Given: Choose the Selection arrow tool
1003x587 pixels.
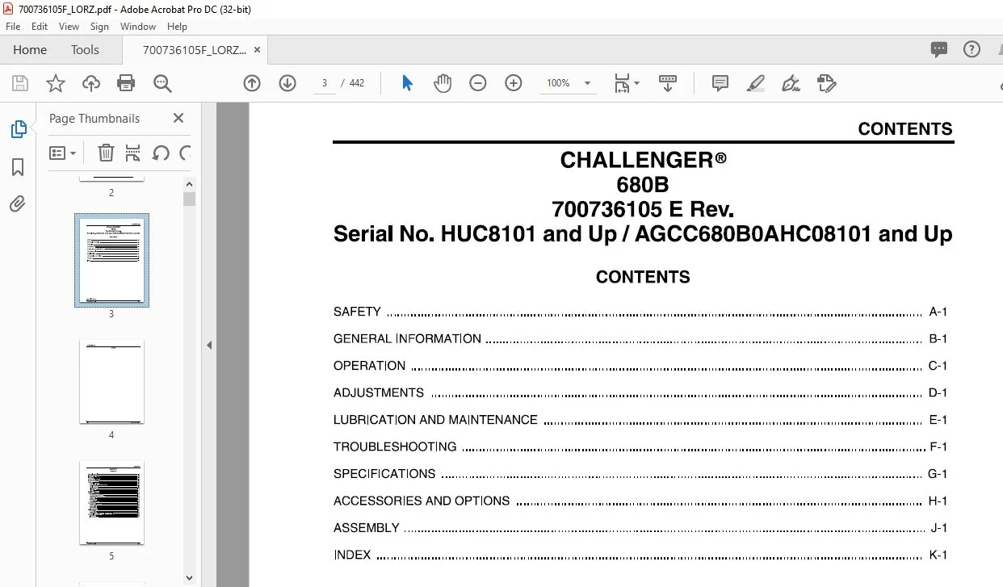Looking at the screenshot, I should [407, 83].
